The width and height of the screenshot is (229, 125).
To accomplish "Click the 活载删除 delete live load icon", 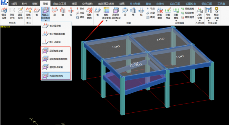I will [x=160, y=14].
